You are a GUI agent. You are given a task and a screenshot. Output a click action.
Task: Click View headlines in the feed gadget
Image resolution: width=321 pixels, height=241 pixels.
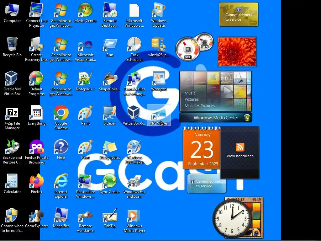(240, 156)
